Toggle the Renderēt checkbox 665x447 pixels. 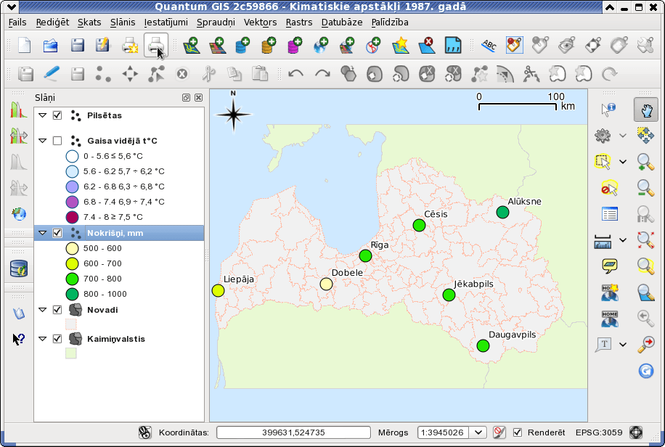[518, 432]
